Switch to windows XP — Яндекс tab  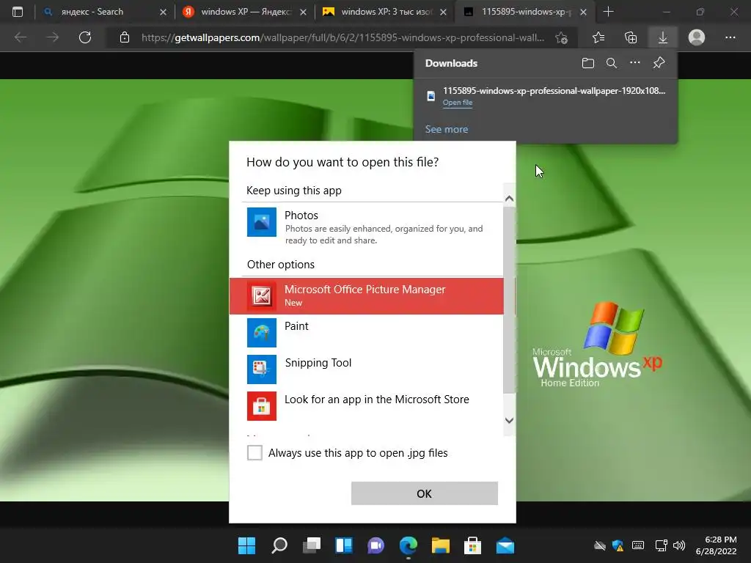[246, 12]
